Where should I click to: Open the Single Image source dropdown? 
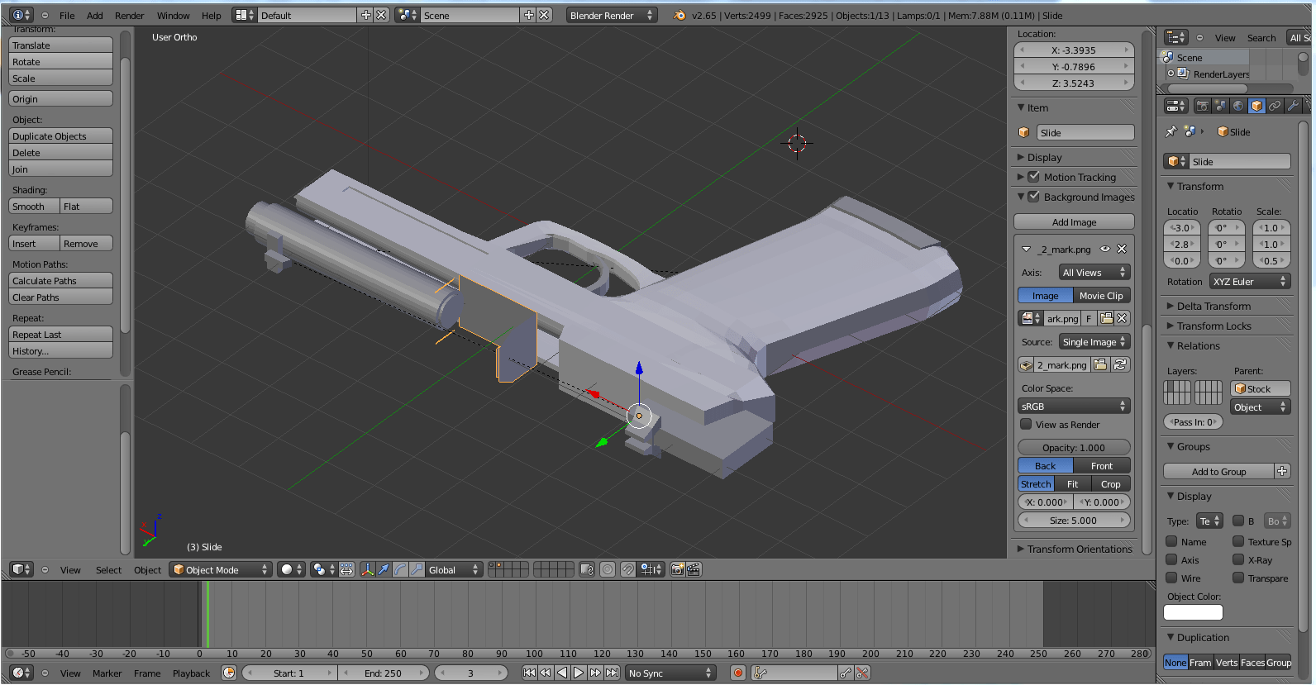(1094, 341)
